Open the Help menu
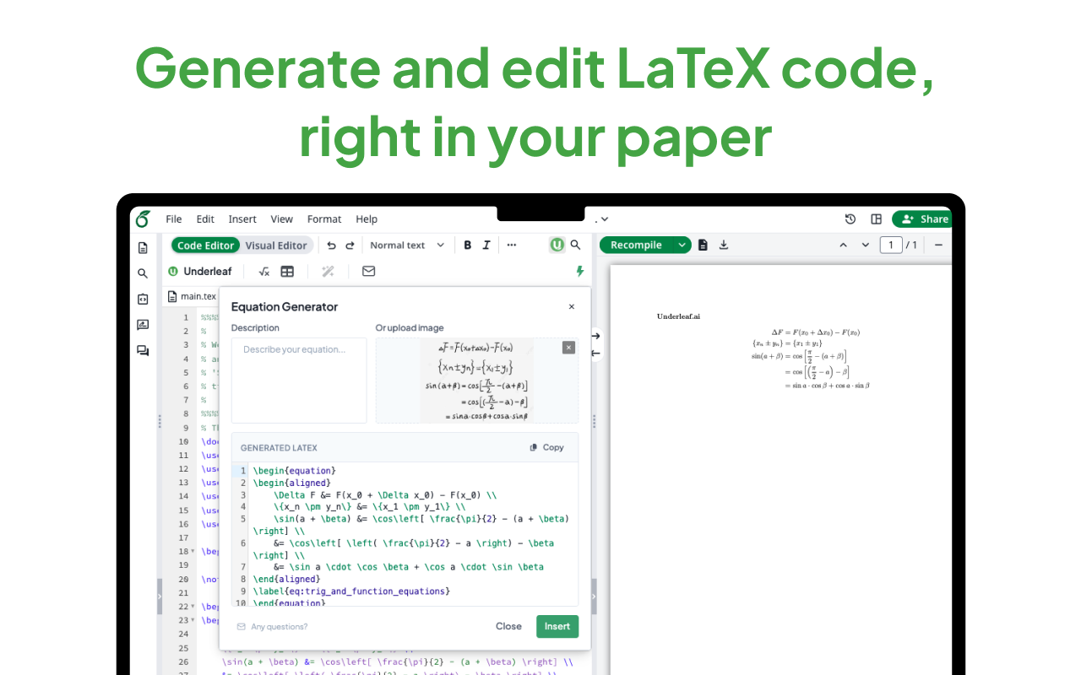Image resolution: width=1081 pixels, height=675 pixels. click(x=367, y=219)
